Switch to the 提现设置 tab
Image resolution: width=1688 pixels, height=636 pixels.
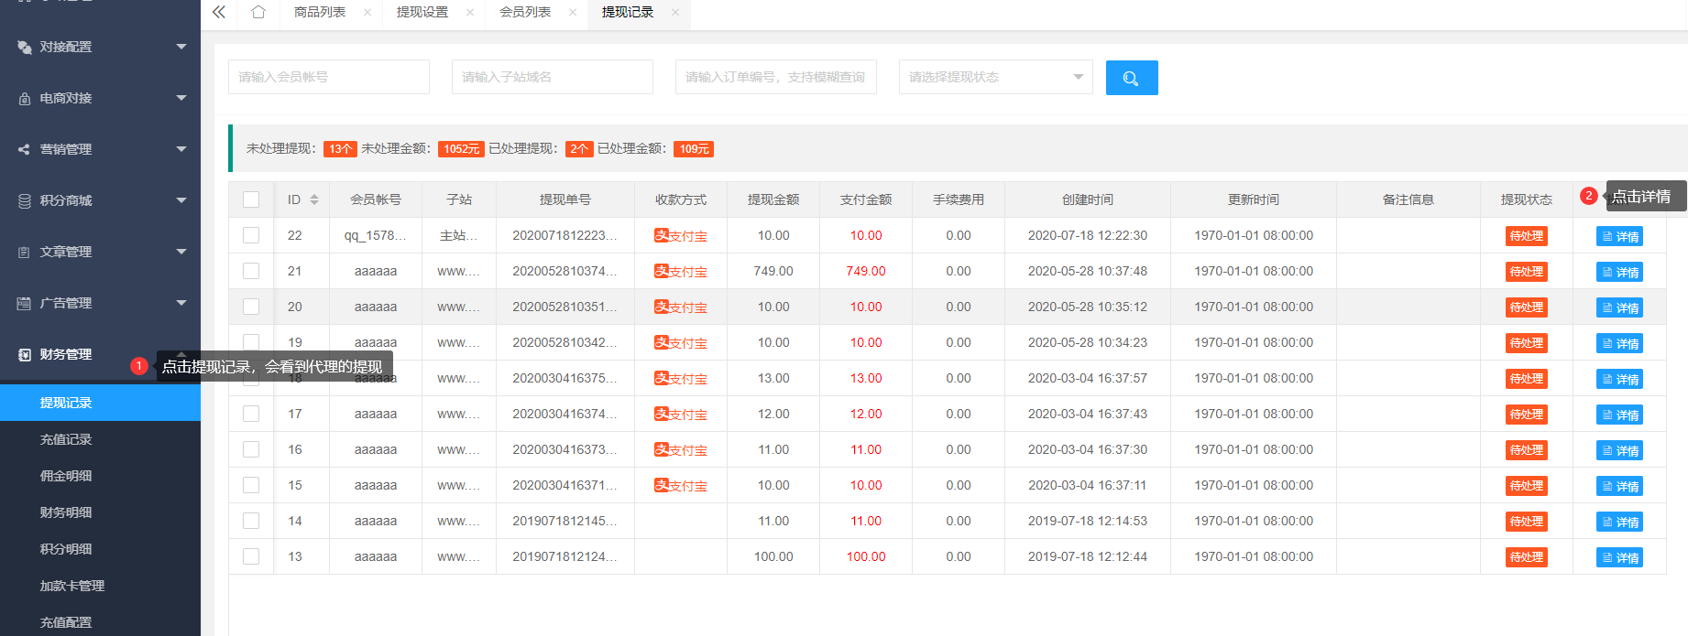(422, 12)
